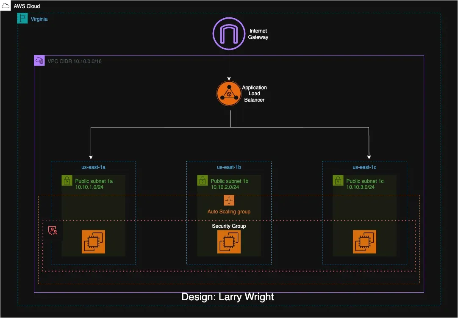The height and width of the screenshot is (318, 458).
Task: Select the us-east-1a availability zone label
Action: (93, 167)
